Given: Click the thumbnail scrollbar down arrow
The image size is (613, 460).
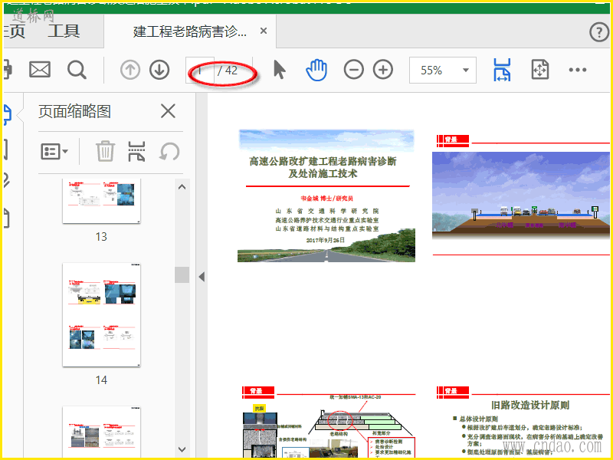Looking at the screenshot, I should click(x=182, y=450).
